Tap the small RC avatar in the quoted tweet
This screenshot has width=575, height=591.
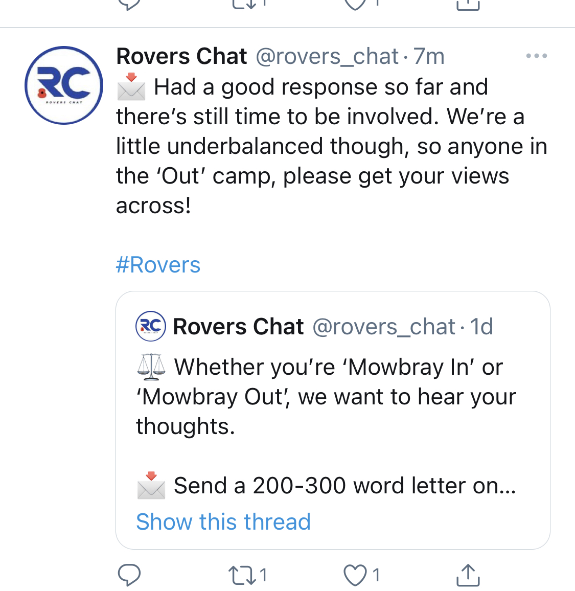151,326
